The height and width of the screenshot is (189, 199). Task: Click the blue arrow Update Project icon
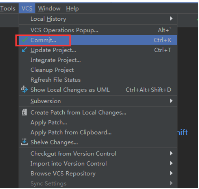point(24,50)
